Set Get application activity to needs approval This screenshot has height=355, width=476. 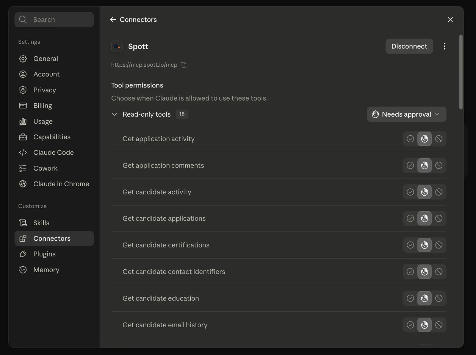[x=425, y=139]
